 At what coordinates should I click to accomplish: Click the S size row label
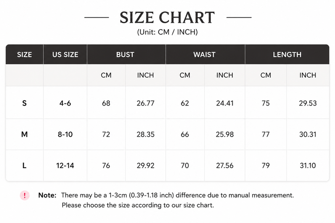[x=24, y=103]
